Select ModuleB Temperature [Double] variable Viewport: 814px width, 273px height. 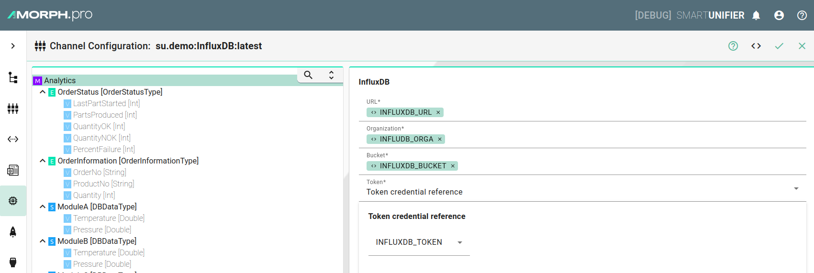click(x=109, y=252)
